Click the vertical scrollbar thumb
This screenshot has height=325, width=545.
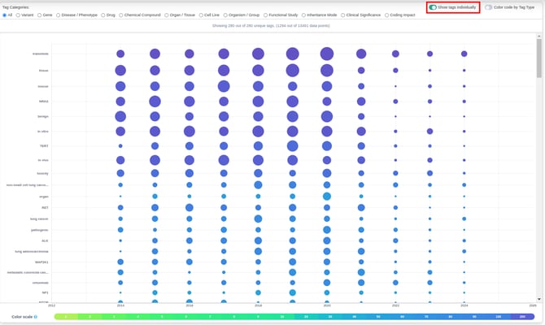point(538,58)
